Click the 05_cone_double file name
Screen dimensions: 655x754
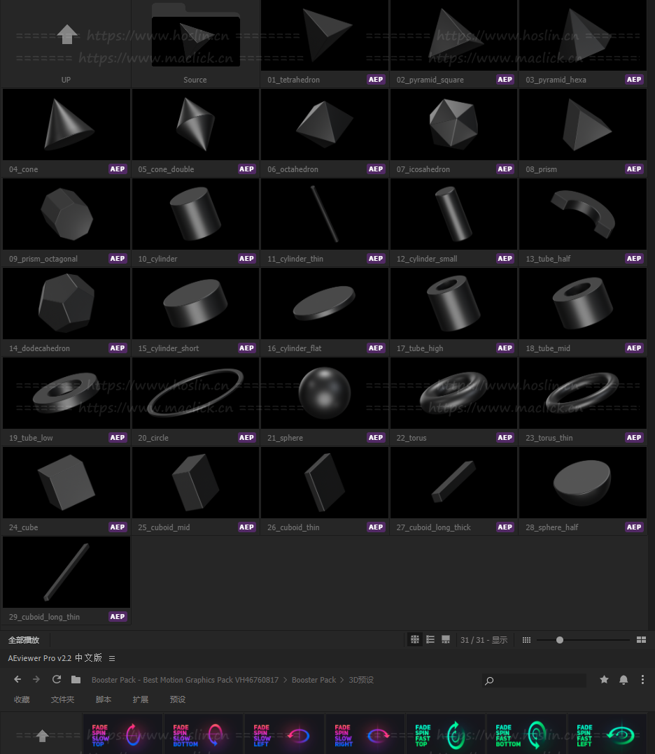coord(166,169)
